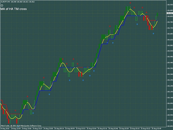Screen dimensions: 173x130
Task: Click the '25 Aug 02:04' time axis label
Action: pyautogui.click(x=91, y=129)
